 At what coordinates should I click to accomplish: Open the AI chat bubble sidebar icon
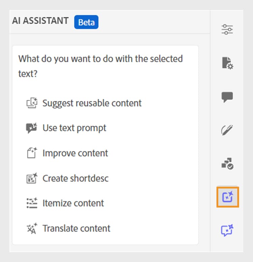[x=227, y=230]
